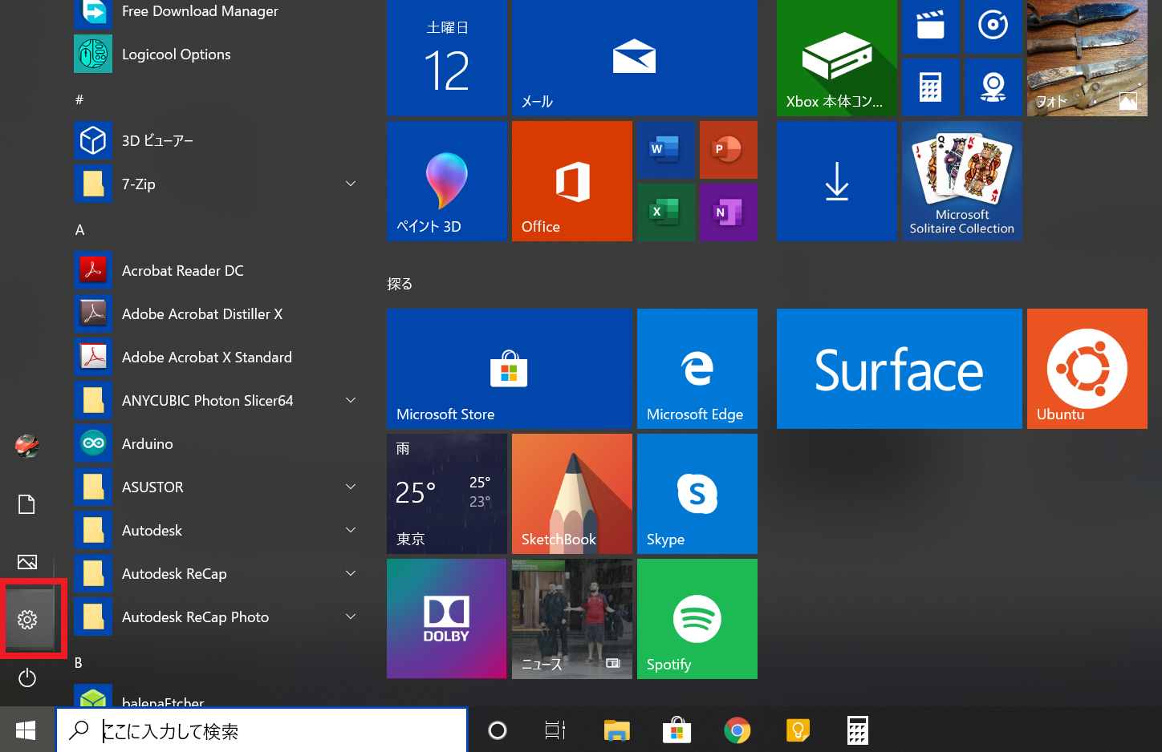1162x752 pixels.
Task: Click the Surface tile
Action: 900,369
